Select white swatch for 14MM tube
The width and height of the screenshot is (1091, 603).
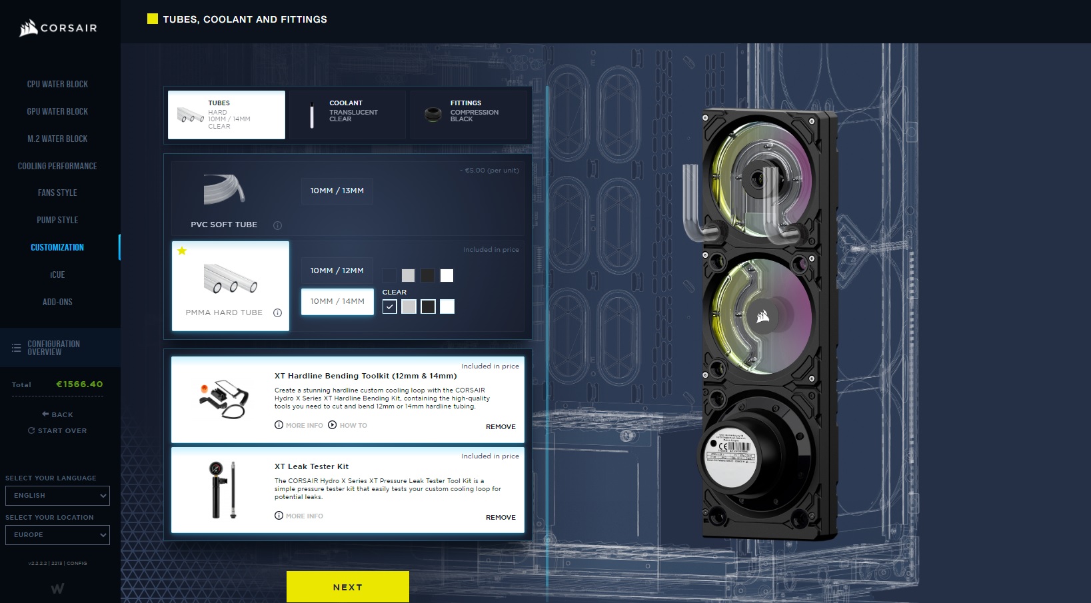click(x=447, y=306)
